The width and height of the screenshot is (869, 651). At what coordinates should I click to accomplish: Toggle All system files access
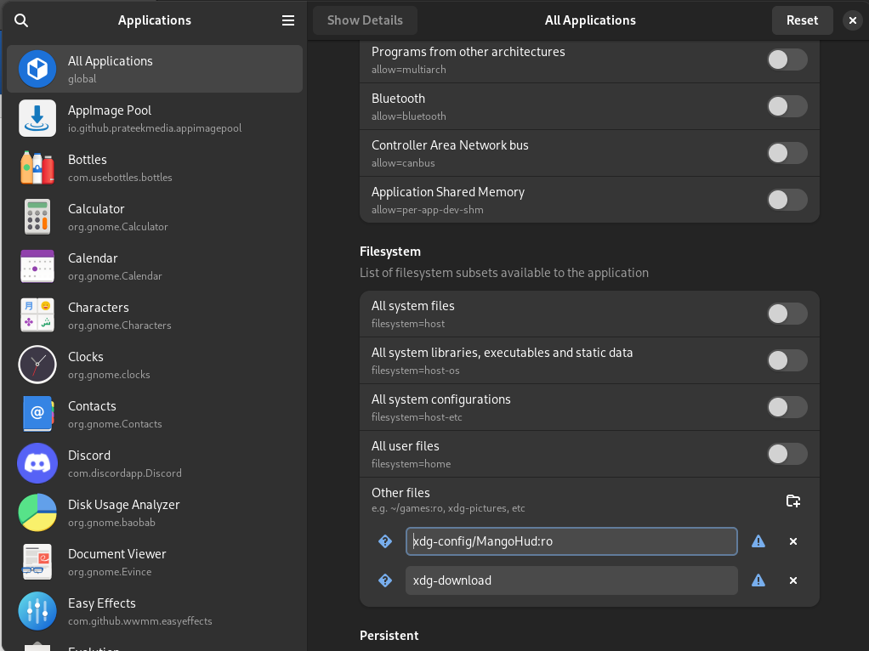point(787,314)
